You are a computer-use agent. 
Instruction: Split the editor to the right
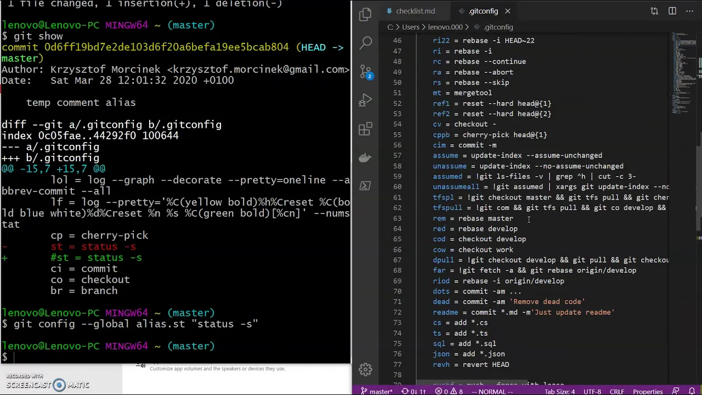[672, 11]
